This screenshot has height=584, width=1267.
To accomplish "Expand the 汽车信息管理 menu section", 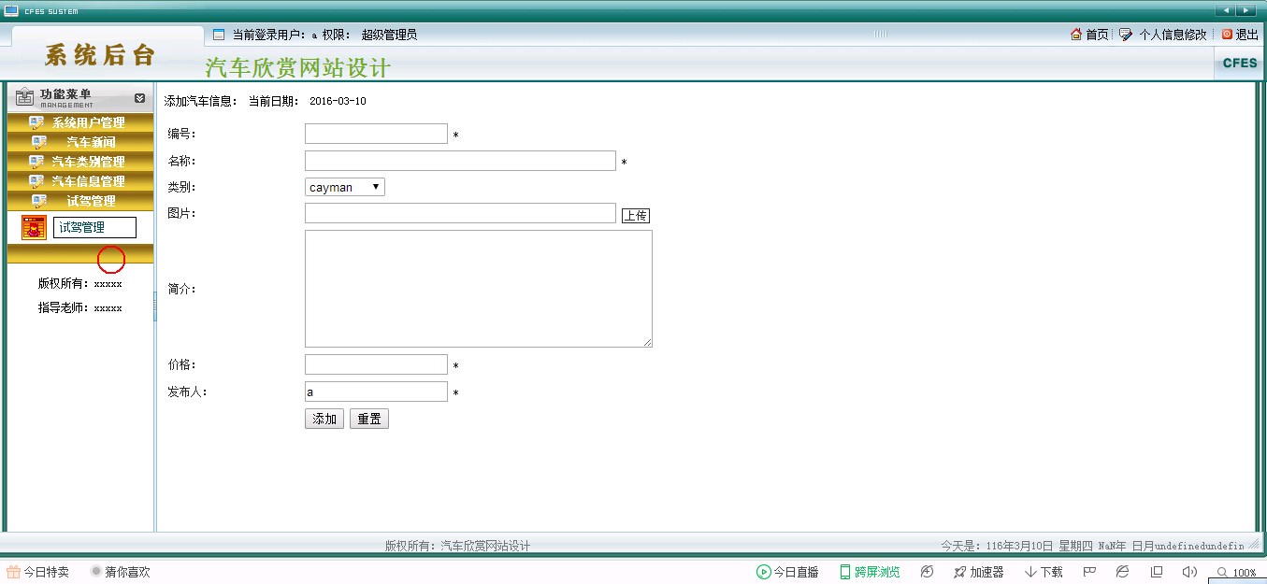I will point(88,181).
